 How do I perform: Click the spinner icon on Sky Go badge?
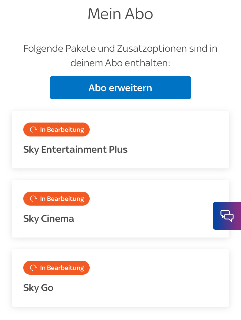pos(33,268)
